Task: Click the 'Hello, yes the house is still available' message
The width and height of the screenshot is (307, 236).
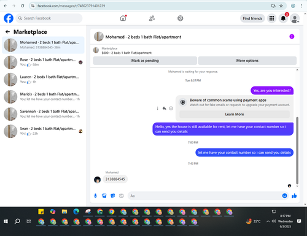Action: [223, 129]
